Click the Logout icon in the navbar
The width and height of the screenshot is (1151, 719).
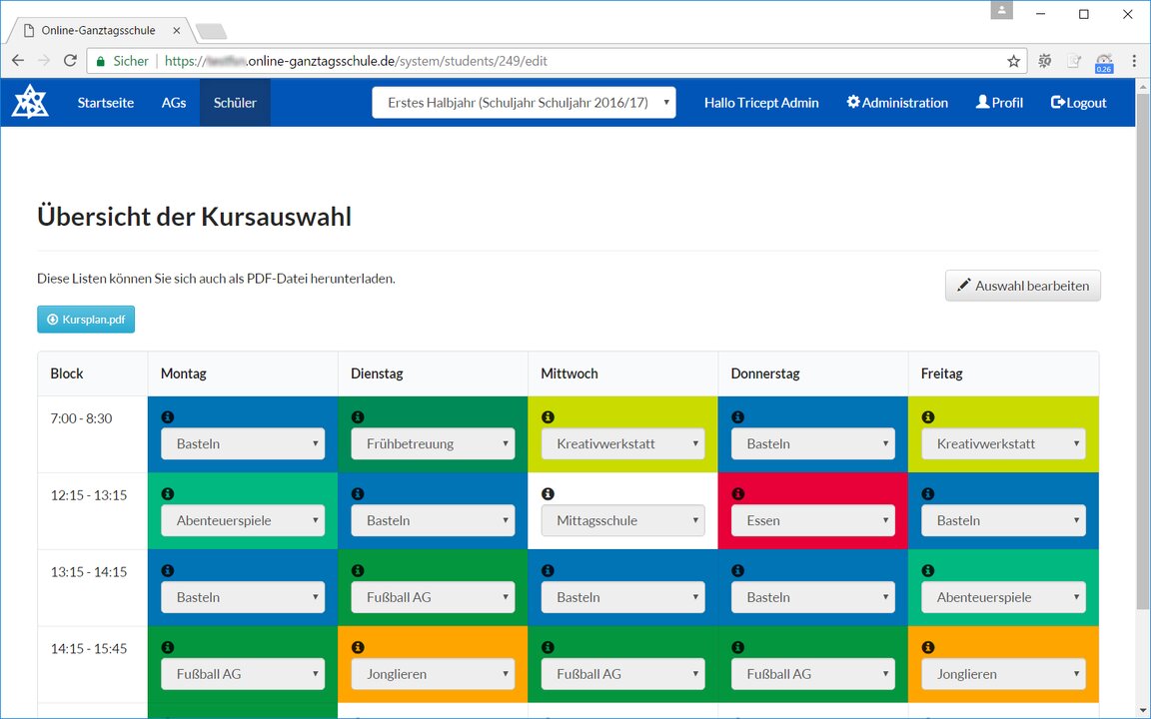pyautogui.click(x=1055, y=102)
